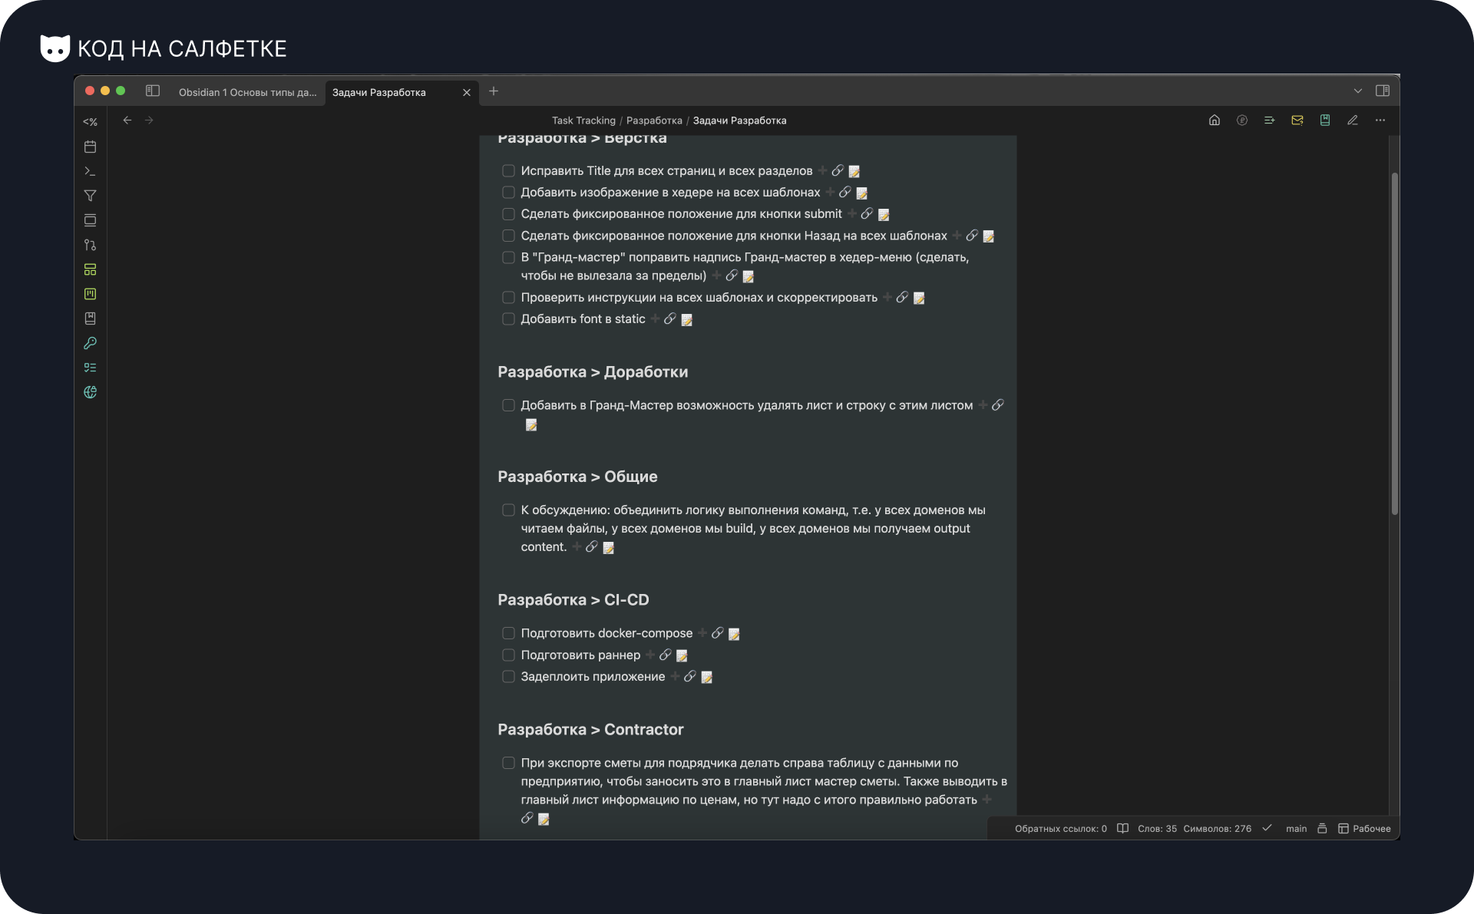Image resolution: width=1474 pixels, height=914 pixels.
Task: Select the key icon in left ribbon
Action: click(91, 343)
